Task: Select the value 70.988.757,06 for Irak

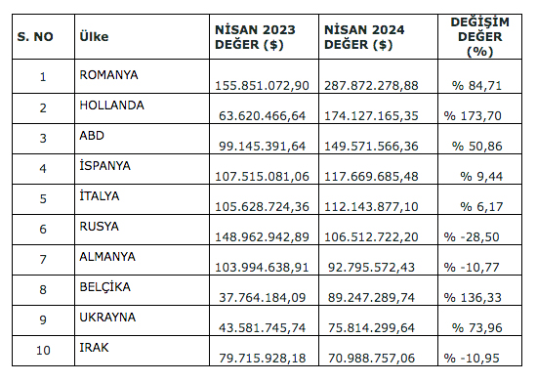Action: tap(371, 358)
